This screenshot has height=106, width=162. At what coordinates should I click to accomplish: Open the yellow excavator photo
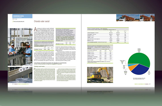[100, 75]
